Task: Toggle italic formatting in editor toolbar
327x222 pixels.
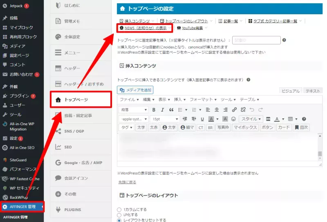Action: point(162,110)
